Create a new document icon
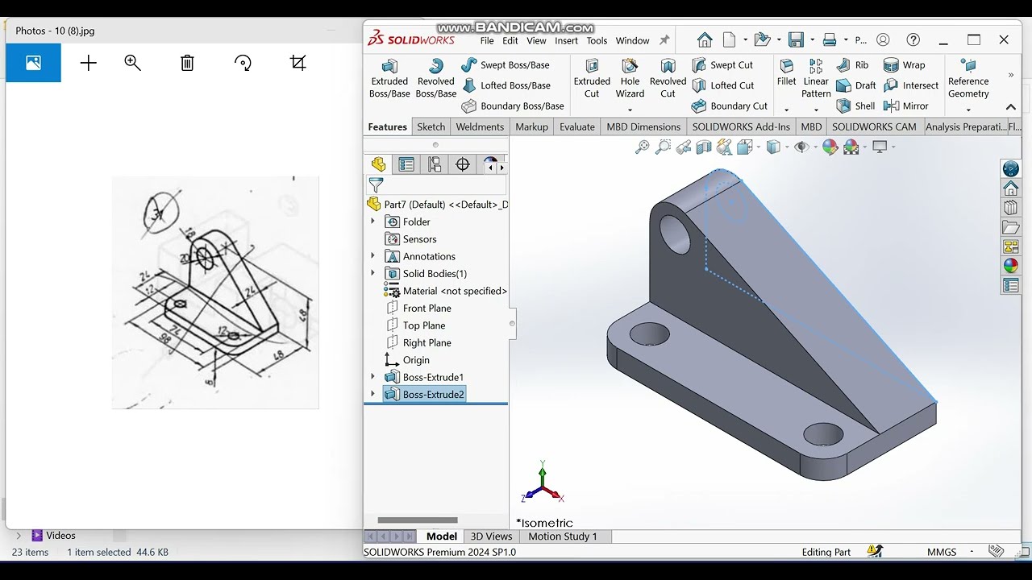The image size is (1032, 580). click(730, 39)
